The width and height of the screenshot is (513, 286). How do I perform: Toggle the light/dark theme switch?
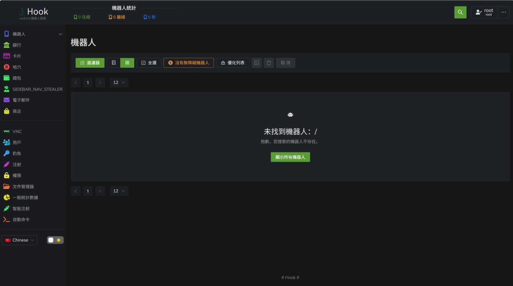55,240
